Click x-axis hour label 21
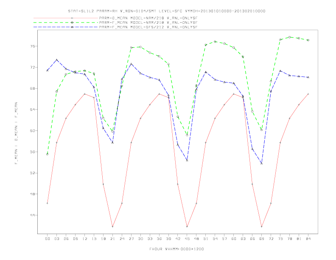Image resolution: width=336 pixels, height=260 pixels. 112,239
